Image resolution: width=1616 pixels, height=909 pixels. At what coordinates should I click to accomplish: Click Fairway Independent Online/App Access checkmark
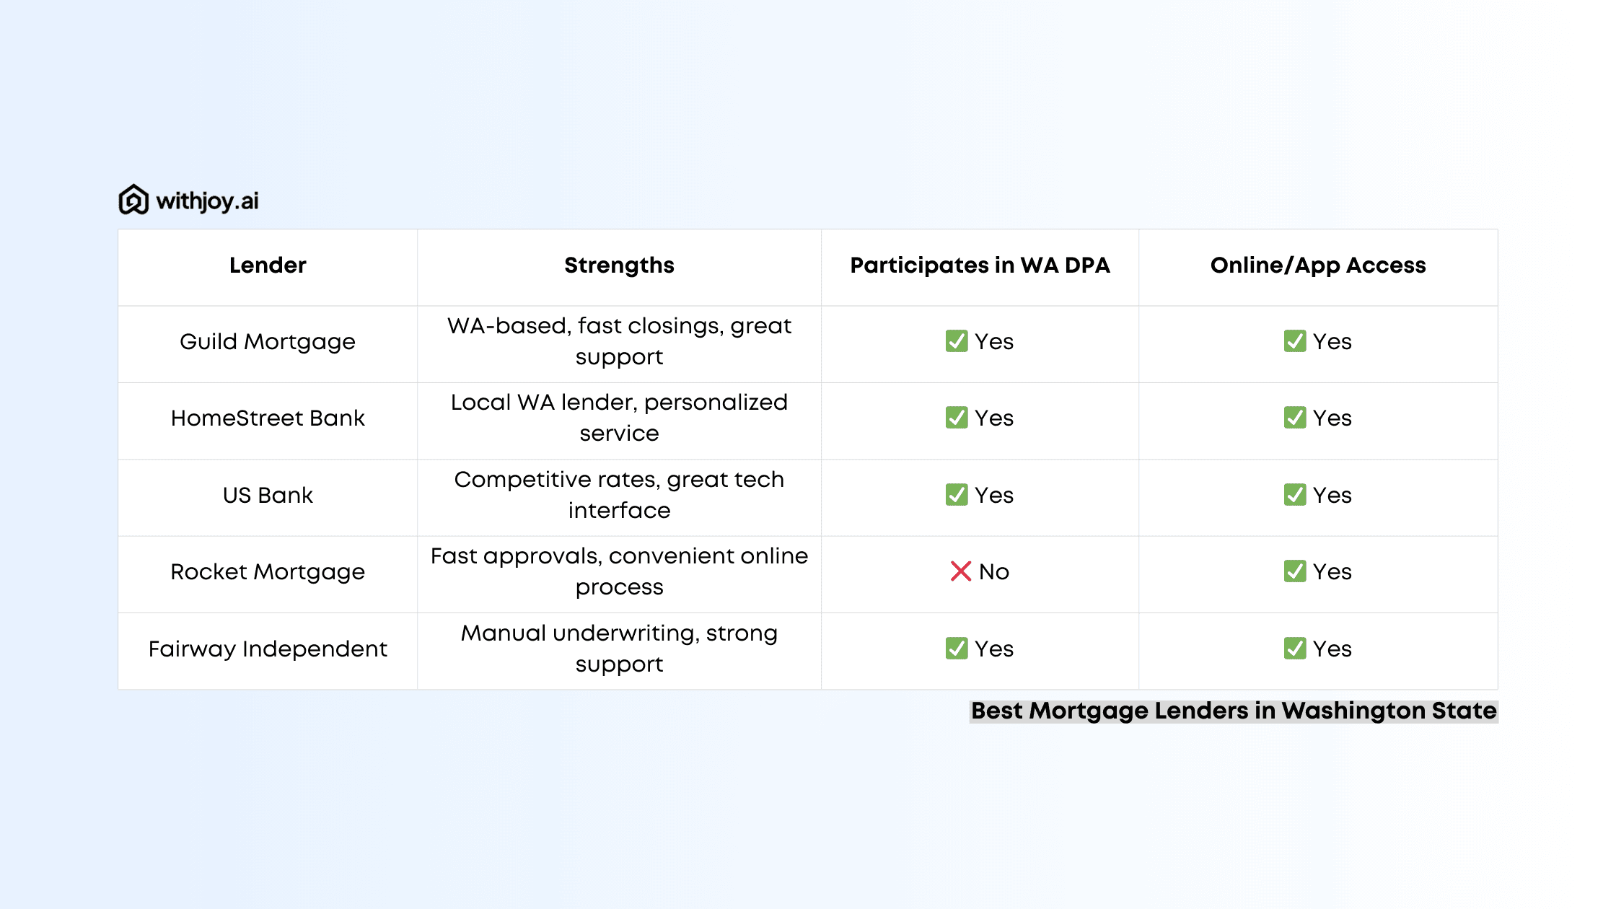pyautogui.click(x=1295, y=649)
